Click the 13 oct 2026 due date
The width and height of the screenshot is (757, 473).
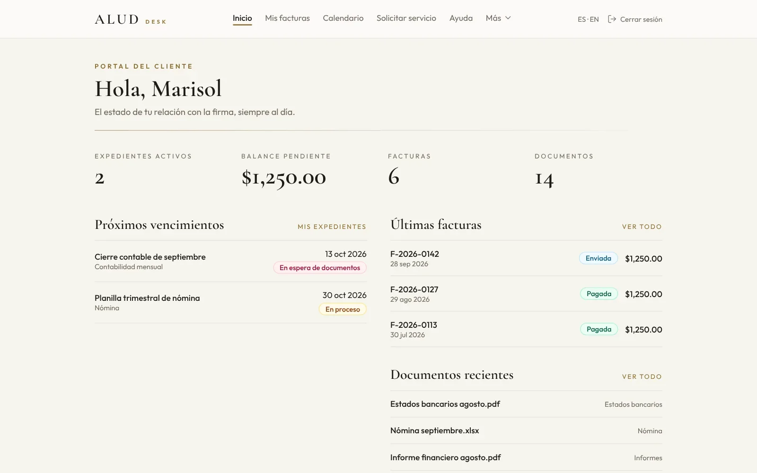(346, 254)
